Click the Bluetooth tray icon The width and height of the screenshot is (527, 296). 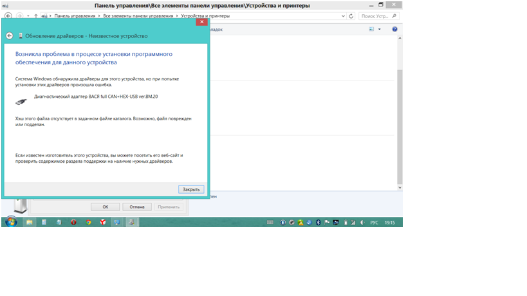[318, 223]
